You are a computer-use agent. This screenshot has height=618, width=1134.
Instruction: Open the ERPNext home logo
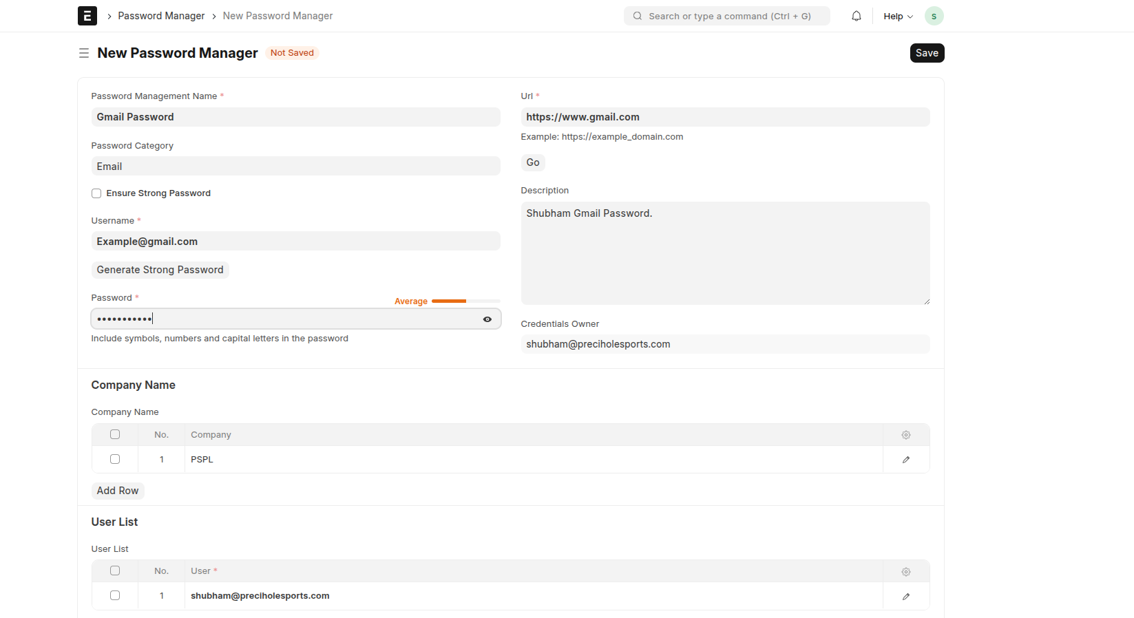point(87,16)
